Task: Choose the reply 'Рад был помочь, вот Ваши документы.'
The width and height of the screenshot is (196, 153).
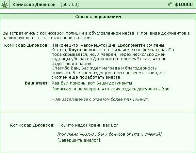Action: coord(92,83)
